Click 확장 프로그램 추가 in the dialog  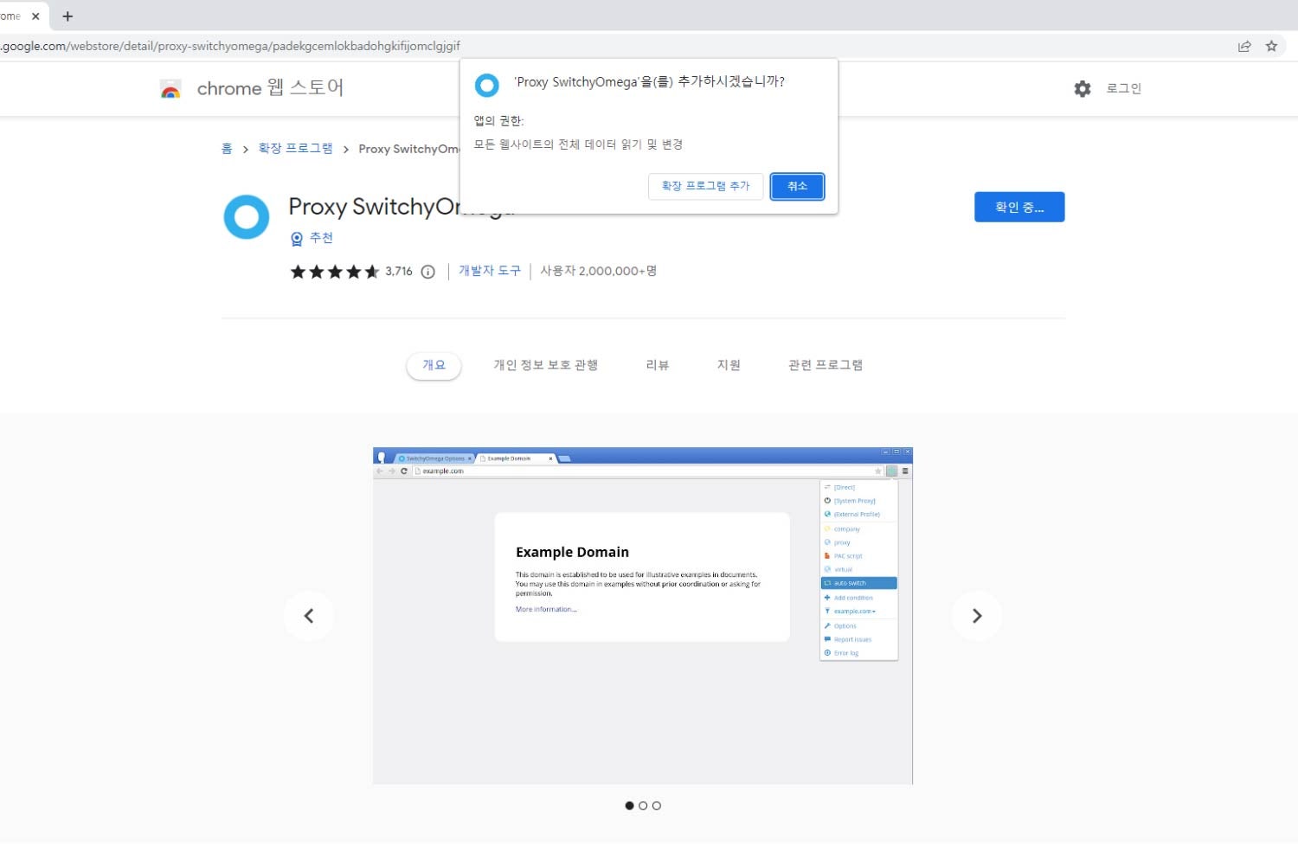point(705,186)
